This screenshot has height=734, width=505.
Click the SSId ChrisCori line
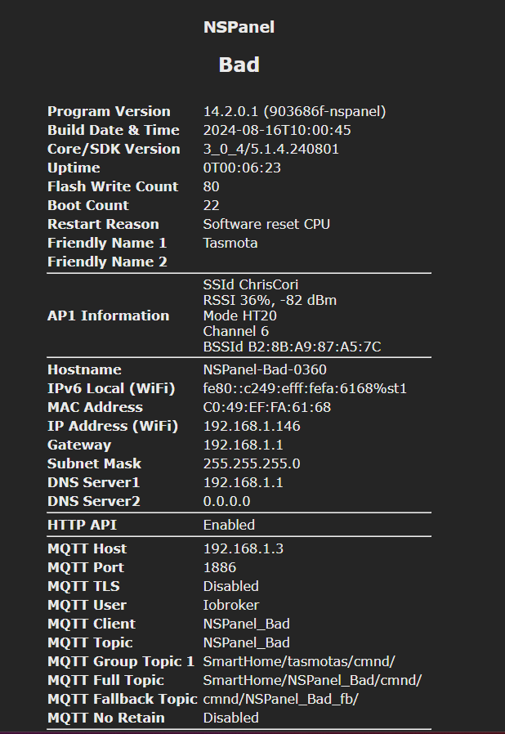click(251, 285)
